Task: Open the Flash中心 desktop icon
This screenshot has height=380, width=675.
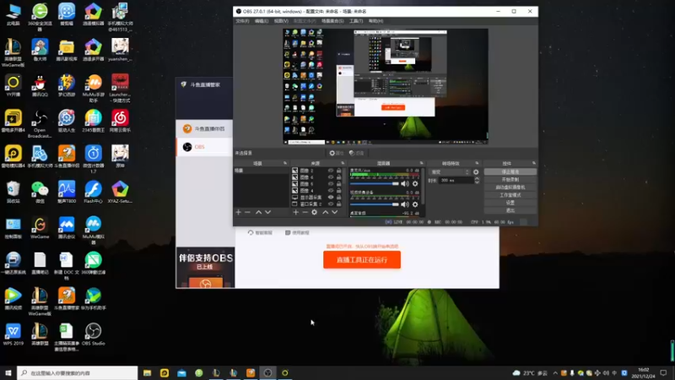Action: [x=93, y=193]
